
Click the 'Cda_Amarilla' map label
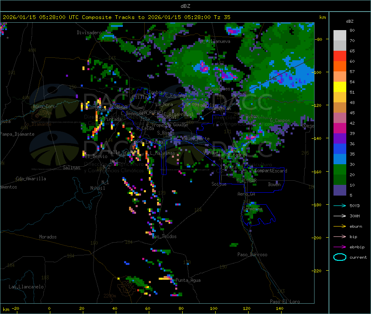[31, 179]
